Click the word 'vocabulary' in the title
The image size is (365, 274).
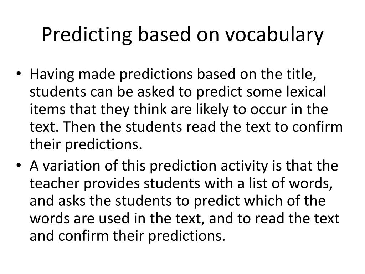point(274,35)
